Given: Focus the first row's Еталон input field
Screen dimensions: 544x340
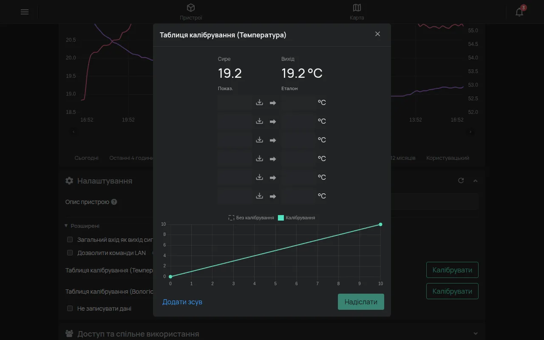Looking at the screenshot, I should (298, 102).
